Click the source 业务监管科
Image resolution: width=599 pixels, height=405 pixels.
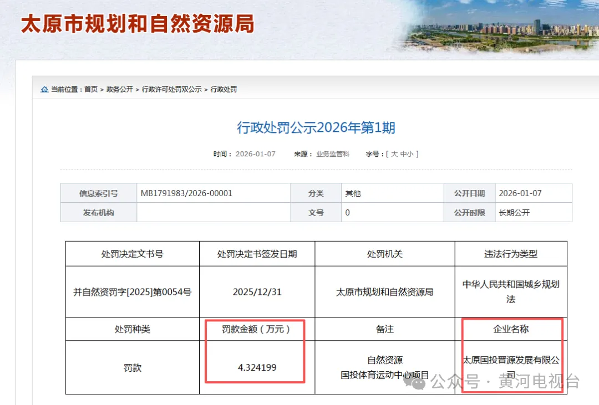point(333,154)
